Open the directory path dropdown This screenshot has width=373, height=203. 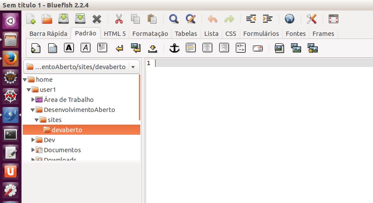[x=133, y=67]
